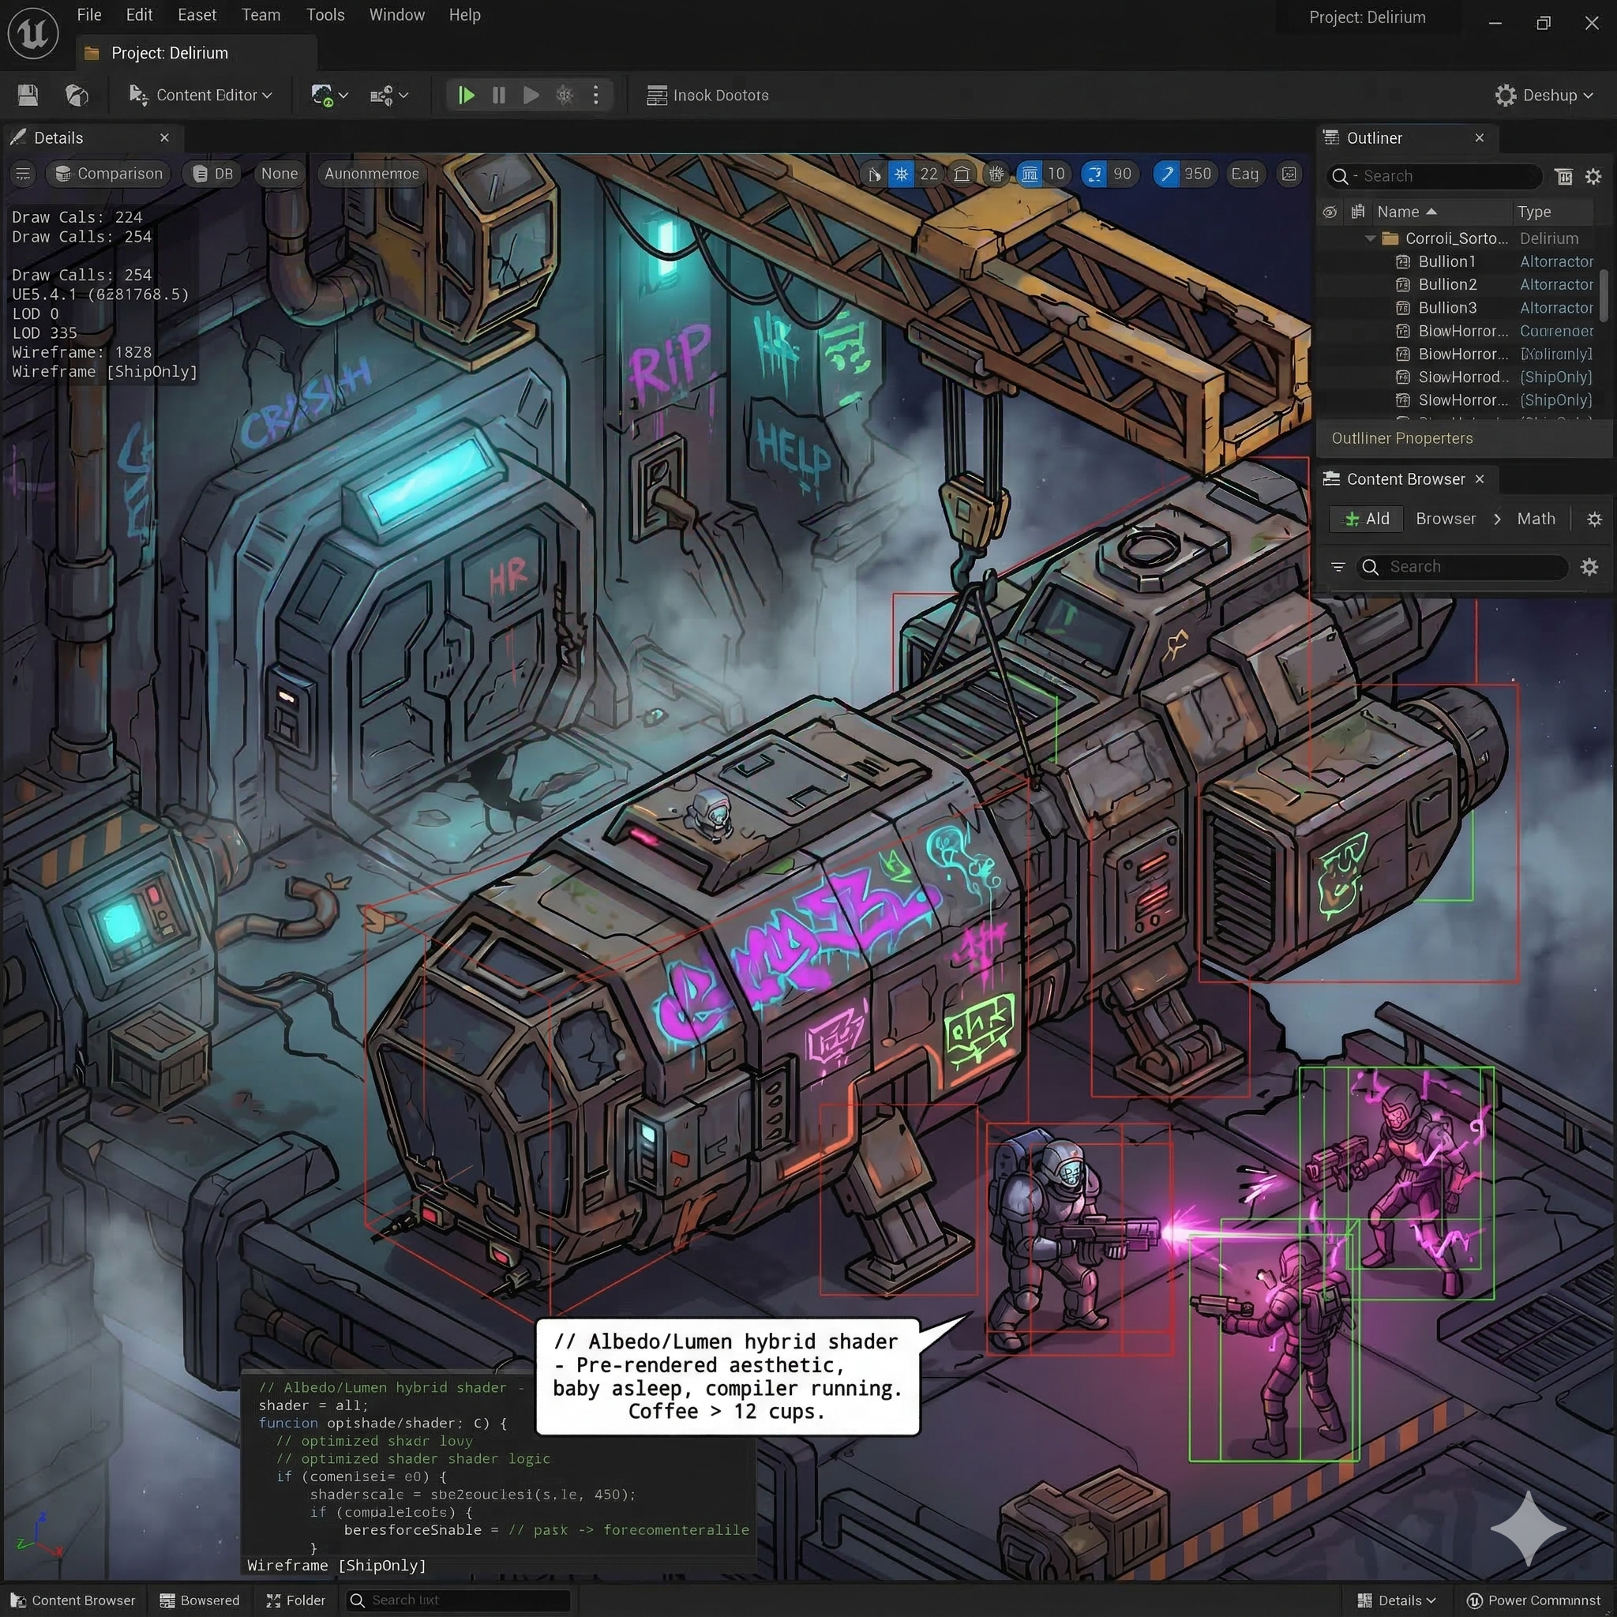The image size is (1617, 1617).
Task: Toggle the snowflake stat overlay showing 22
Action: click(x=902, y=174)
